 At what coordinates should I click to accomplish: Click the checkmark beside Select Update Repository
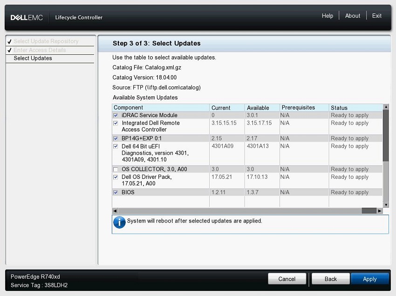(x=9, y=41)
